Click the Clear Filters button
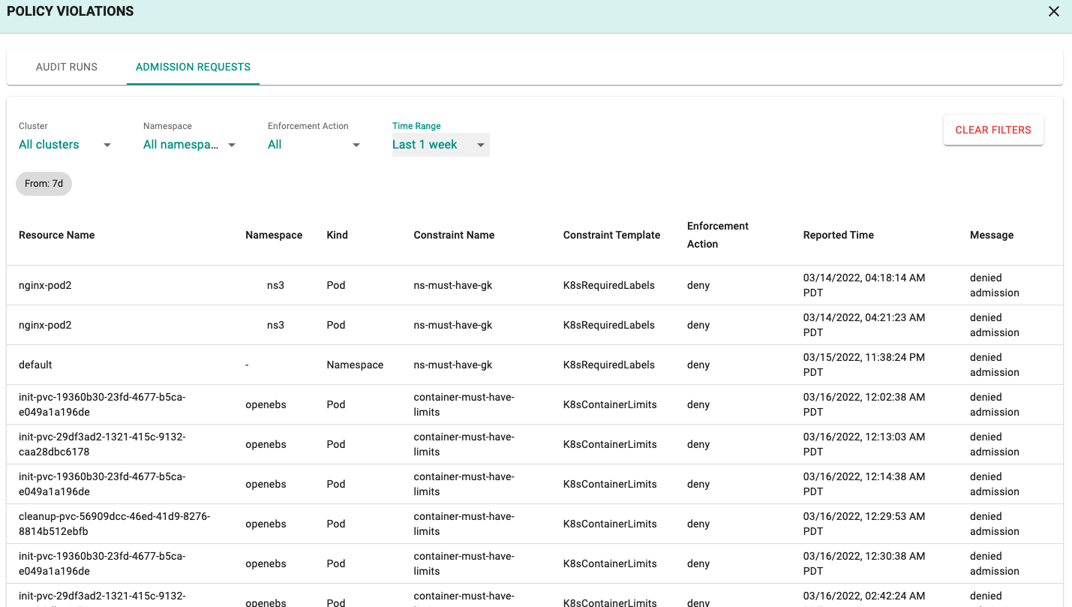 pos(993,130)
